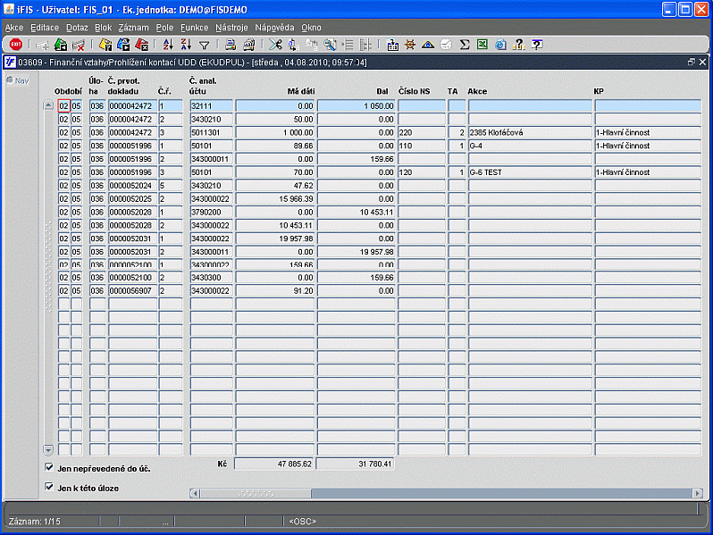Toggle 'Jen nepřevedené do úč.' checkbox
713x535 pixels.
coord(49,467)
